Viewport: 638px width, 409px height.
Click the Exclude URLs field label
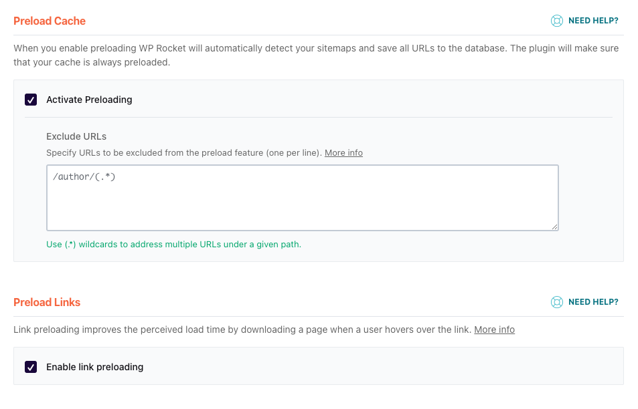tap(76, 136)
